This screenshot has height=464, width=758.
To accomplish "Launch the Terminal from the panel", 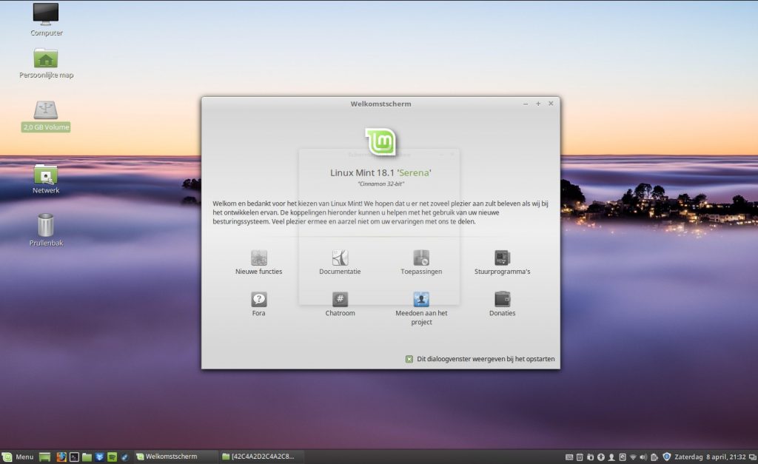I will [74, 457].
